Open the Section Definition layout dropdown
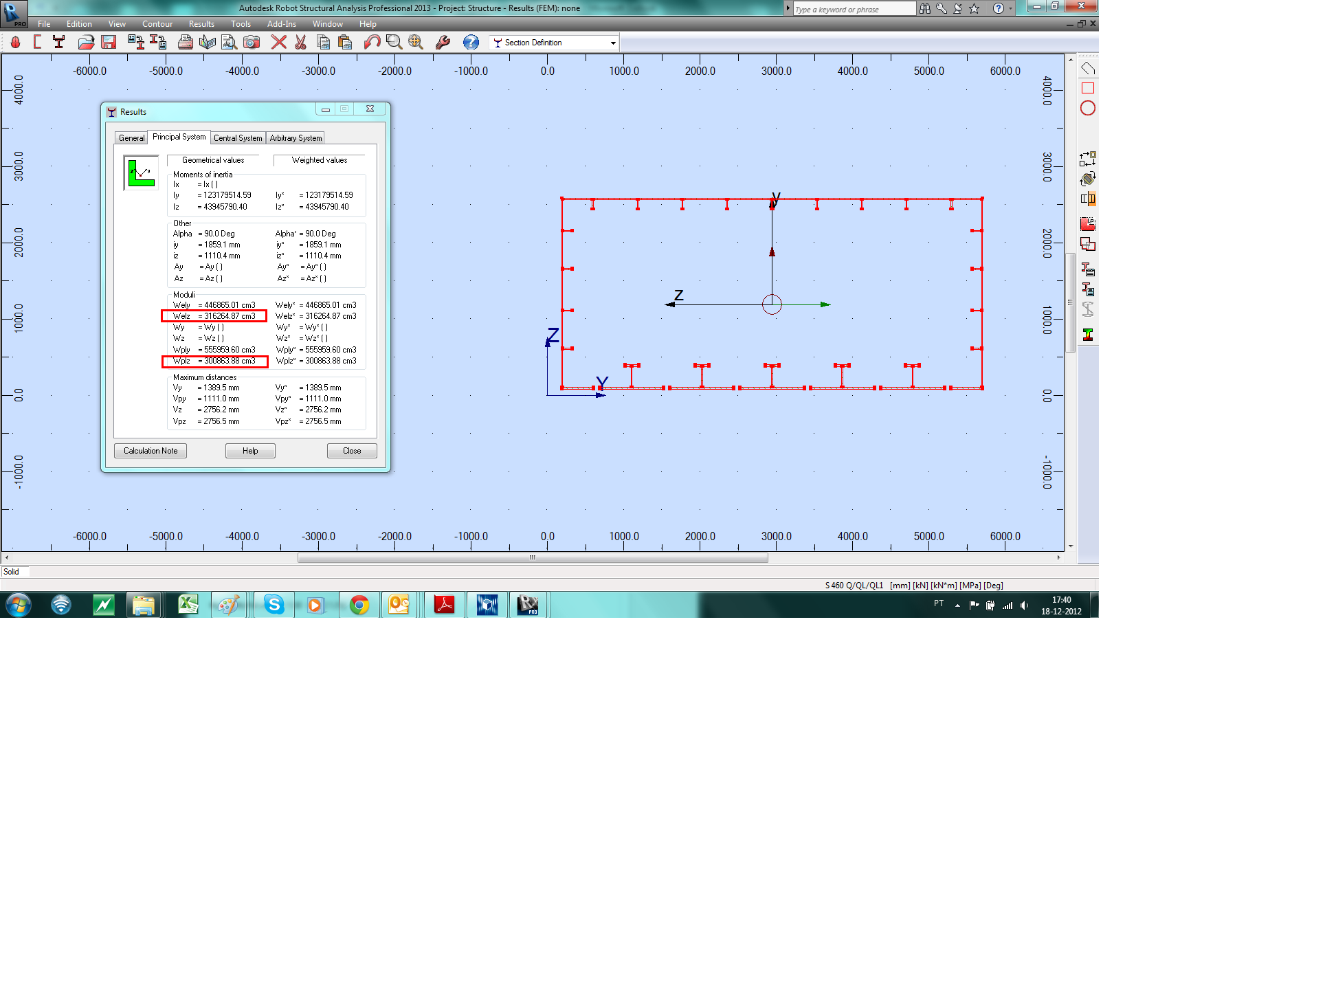This screenshot has width=1336, height=1002. 613,43
